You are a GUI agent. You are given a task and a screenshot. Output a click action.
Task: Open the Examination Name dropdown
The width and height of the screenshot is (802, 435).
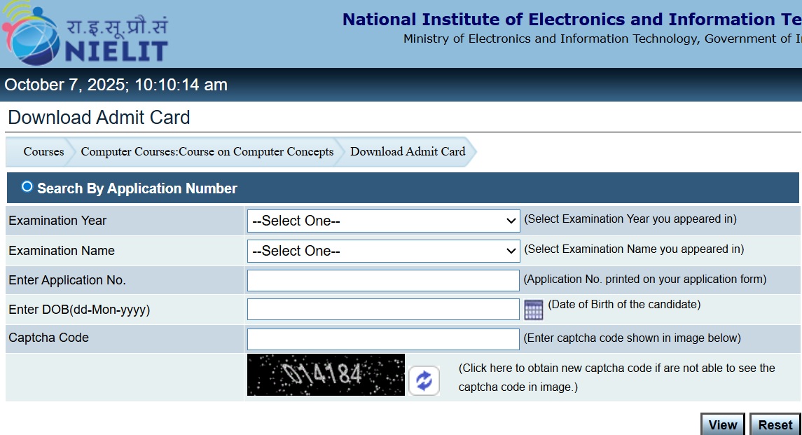pyautogui.click(x=382, y=251)
